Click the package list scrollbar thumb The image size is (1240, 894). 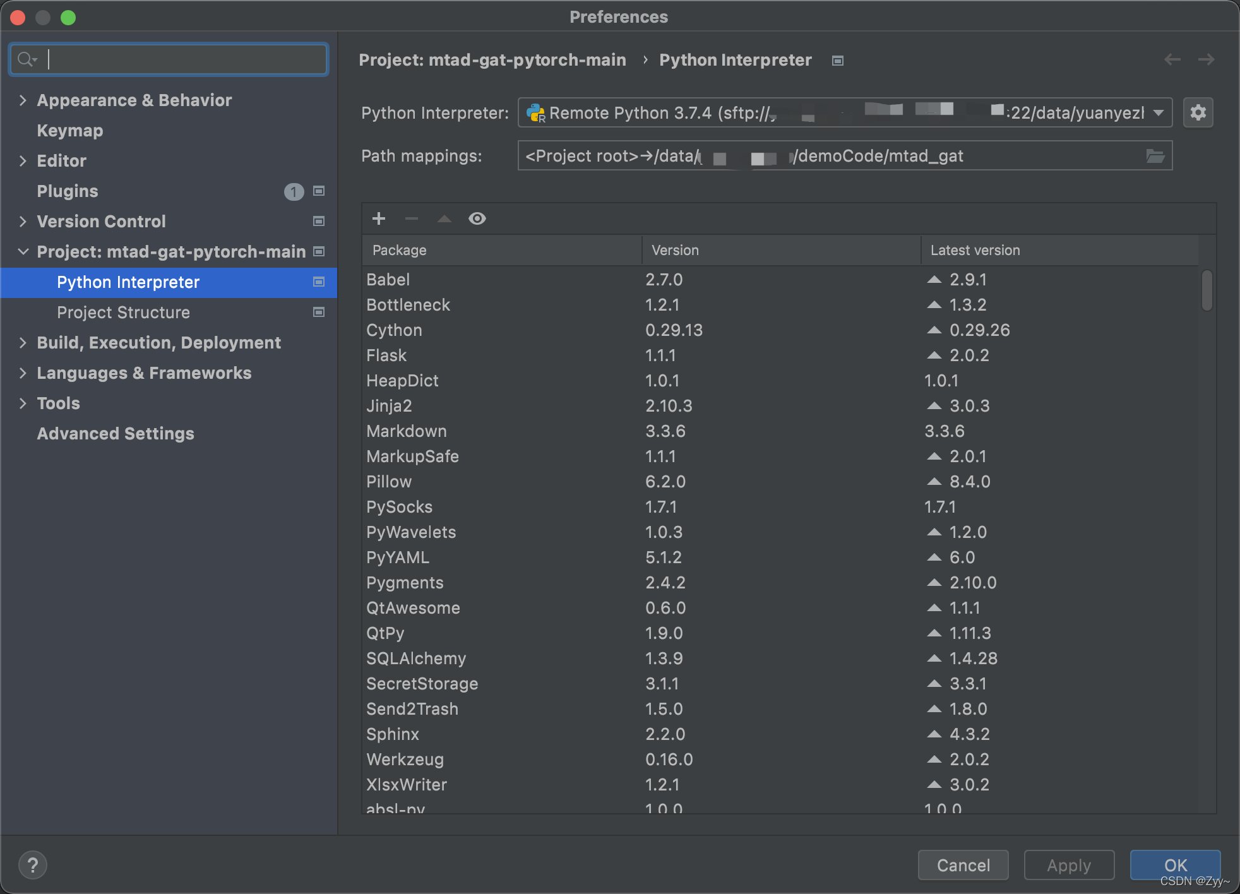[x=1207, y=290]
